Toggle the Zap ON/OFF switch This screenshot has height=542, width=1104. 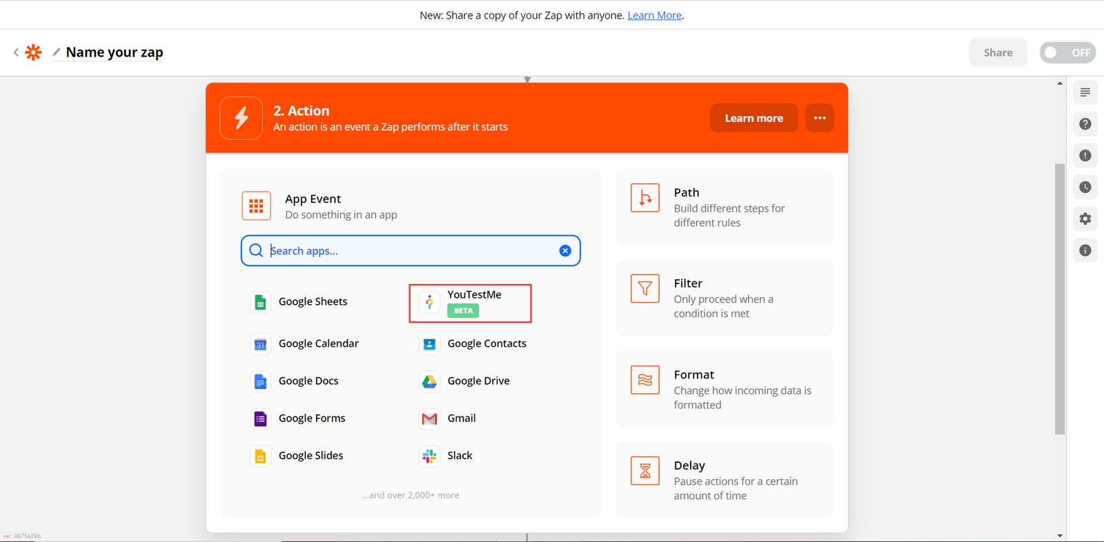coord(1067,52)
